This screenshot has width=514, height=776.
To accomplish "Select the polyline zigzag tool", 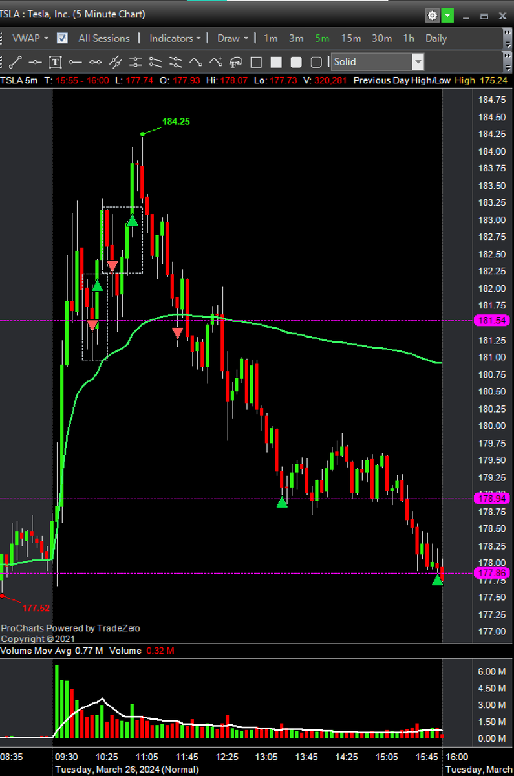I will click(x=196, y=62).
